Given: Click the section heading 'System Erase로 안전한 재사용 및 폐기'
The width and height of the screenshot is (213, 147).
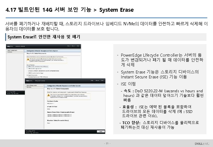Looking at the screenshot, I should point(44,37).
